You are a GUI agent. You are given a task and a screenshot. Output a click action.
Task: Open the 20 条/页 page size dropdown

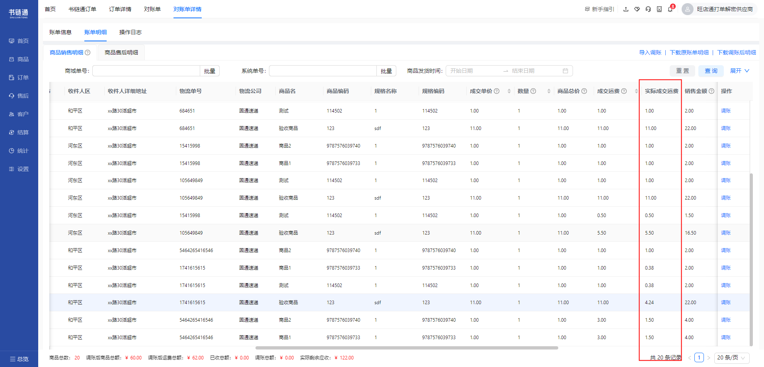click(x=732, y=357)
